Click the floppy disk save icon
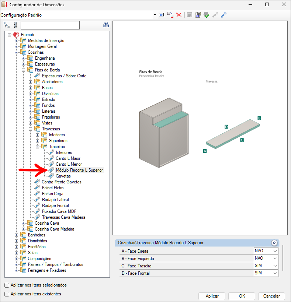This screenshot has width=291, height=302. (x=189, y=15)
